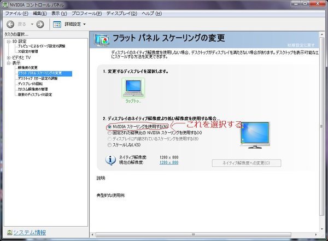Click the NVIDIA title bar app icon
Viewport: 328px width, 241px height.
5,4
